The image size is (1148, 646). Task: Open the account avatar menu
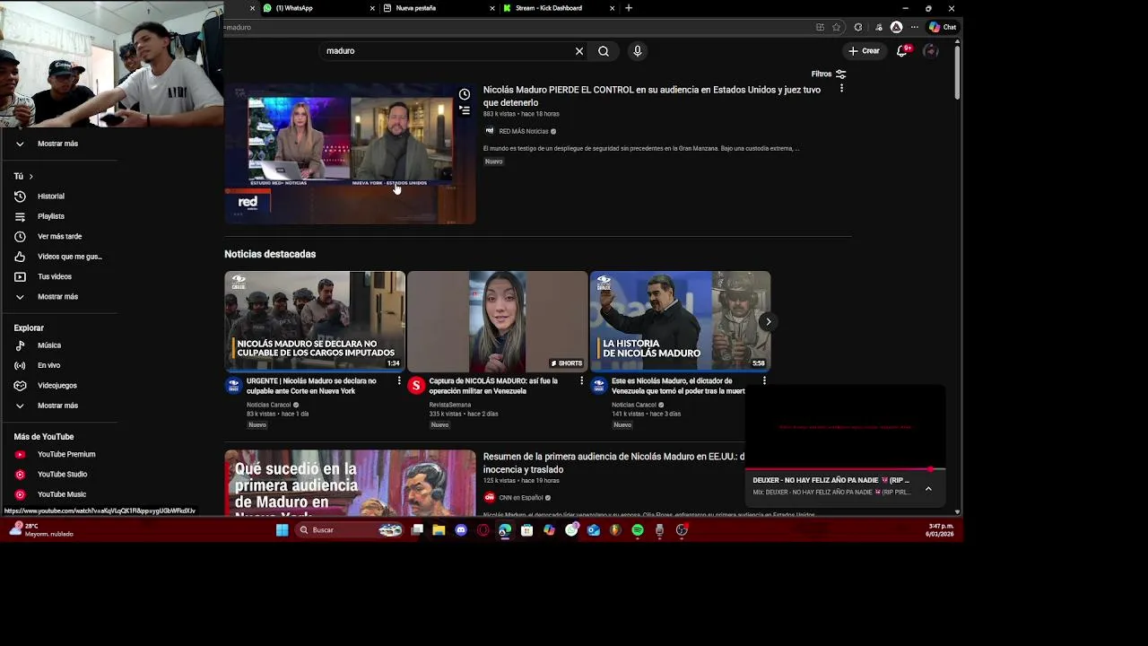[931, 51]
